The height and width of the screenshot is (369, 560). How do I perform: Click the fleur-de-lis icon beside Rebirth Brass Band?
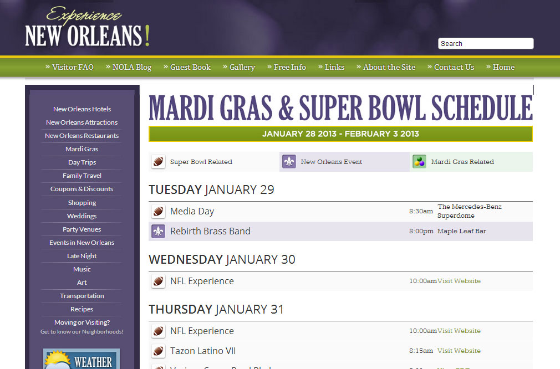pos(158,231)
